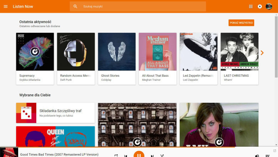Open the Daft Punk artist link
278x157 pixels.
[66, 80]
